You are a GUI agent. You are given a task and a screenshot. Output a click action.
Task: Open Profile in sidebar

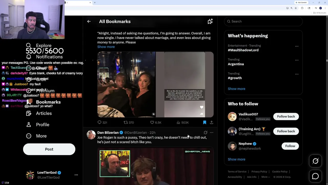(x=38, y=125)
